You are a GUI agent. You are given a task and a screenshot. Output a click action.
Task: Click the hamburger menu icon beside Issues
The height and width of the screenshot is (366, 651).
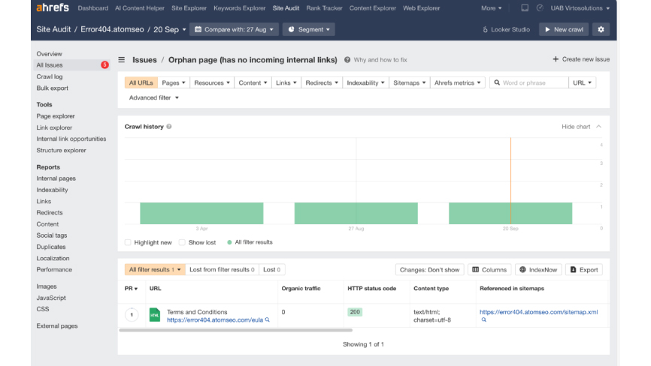[x=122, y=59]
